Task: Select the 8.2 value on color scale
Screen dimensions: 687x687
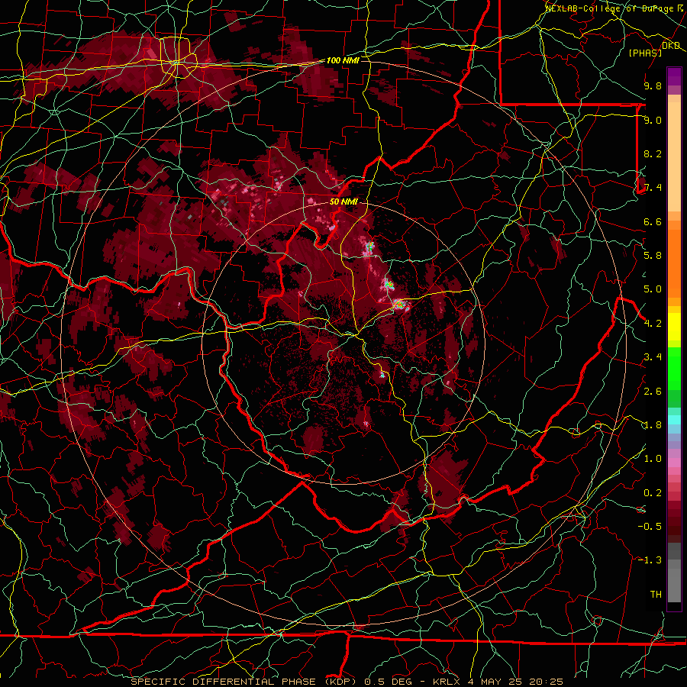Action: point(653,153)
